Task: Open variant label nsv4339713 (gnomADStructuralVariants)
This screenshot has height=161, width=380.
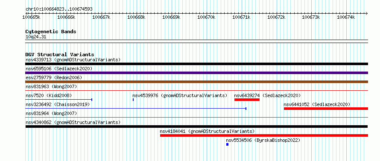Action: click(x=73, y=60)
